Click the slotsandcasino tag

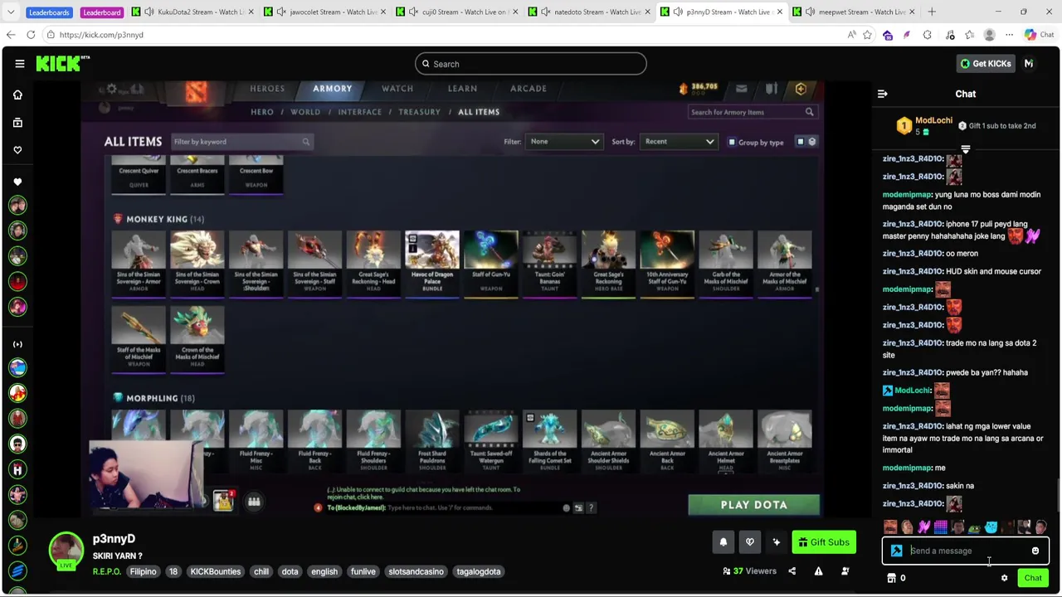click(x=416, y=571)
